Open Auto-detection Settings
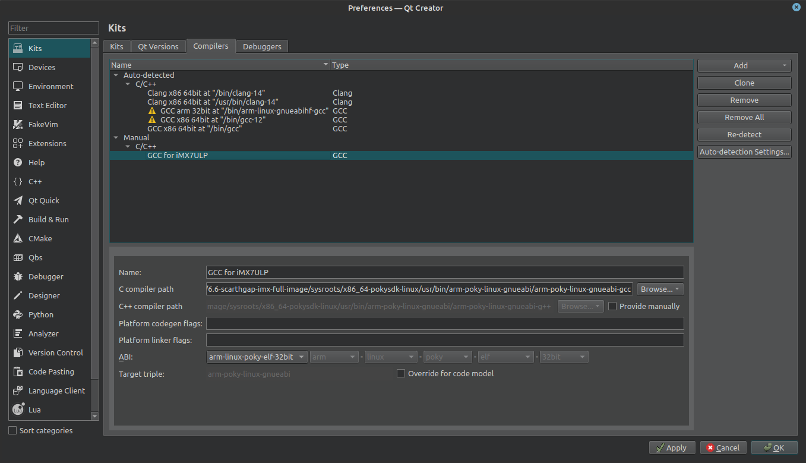 744,152
